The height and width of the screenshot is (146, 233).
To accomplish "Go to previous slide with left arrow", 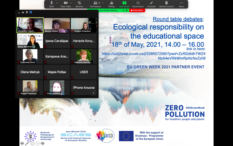I will tap(22, 143).
